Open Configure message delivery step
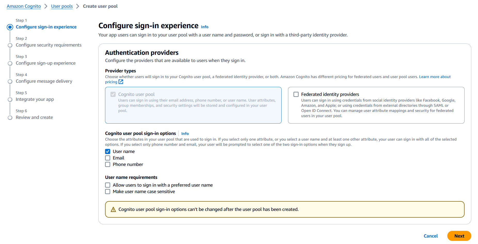This screenshot has height=244, width=478. click(x=44, y=81)
